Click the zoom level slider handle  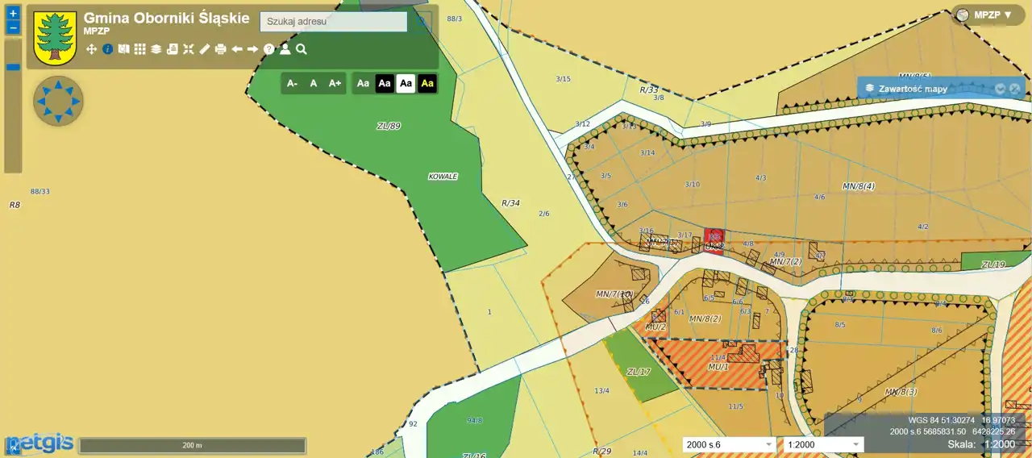(13, 67)
